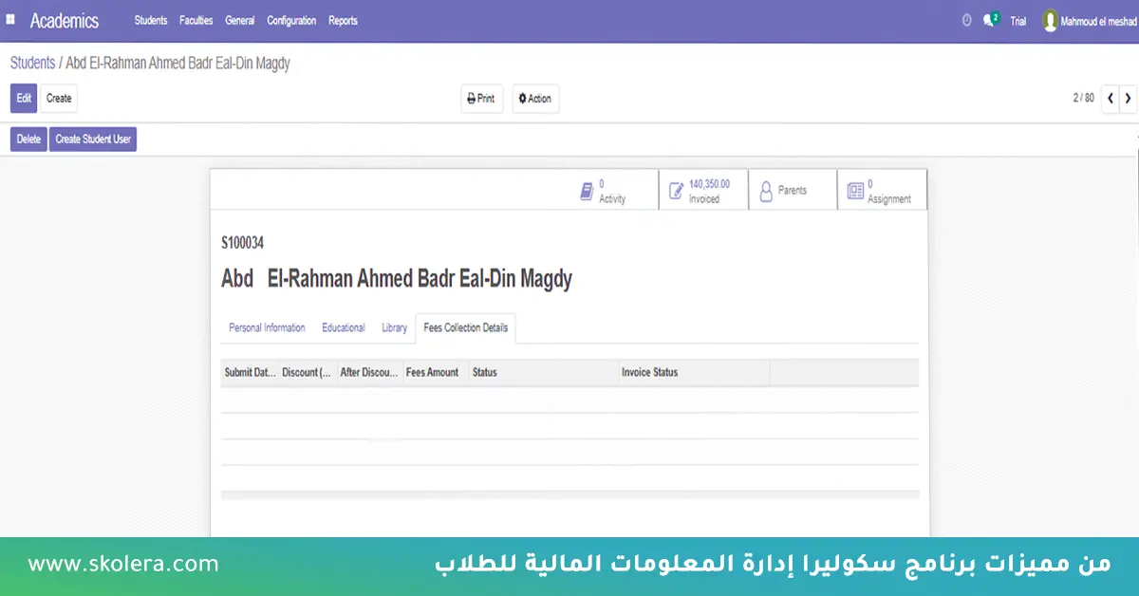The height and width of the screenshot is (596, 1139).
Task: Open the 140,350.00 Invoiced stat button
Action: coord(702,191)
